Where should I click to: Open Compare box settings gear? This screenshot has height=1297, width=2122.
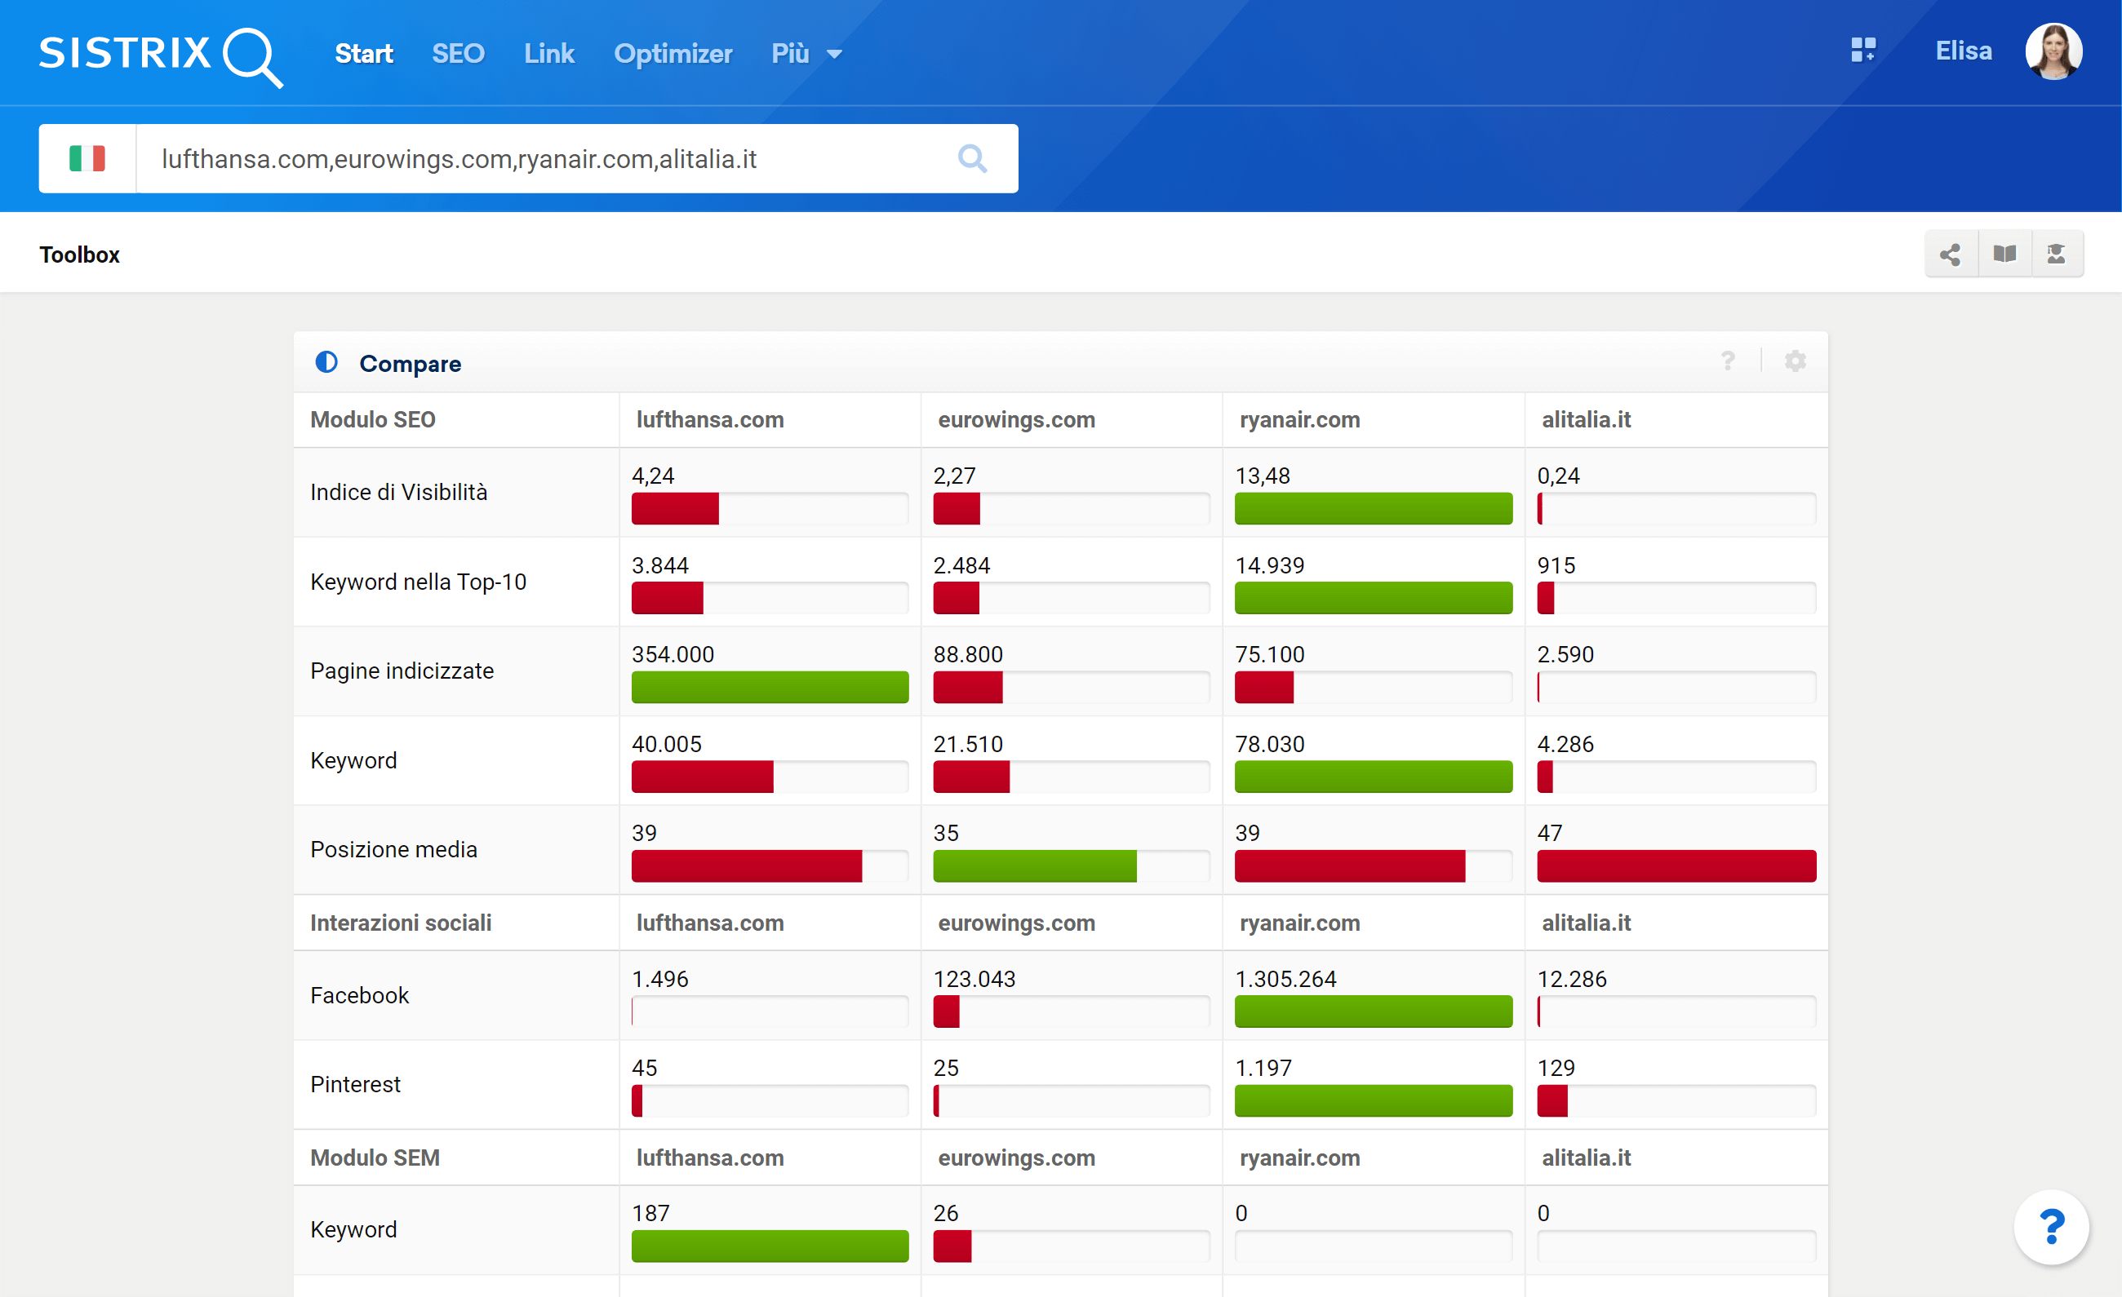click(1795, 361)
